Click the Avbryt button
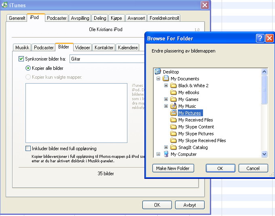The width and height of the screenshot is (275, 216). pyautogui.click(x=190, y=205)
